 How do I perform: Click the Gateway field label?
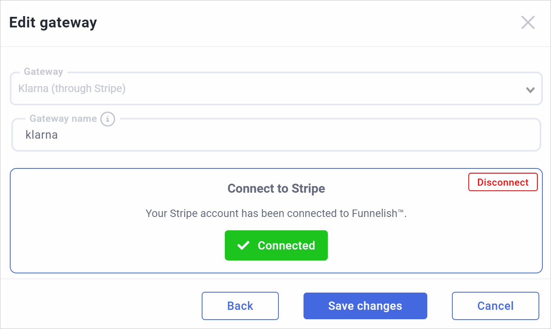43,72
